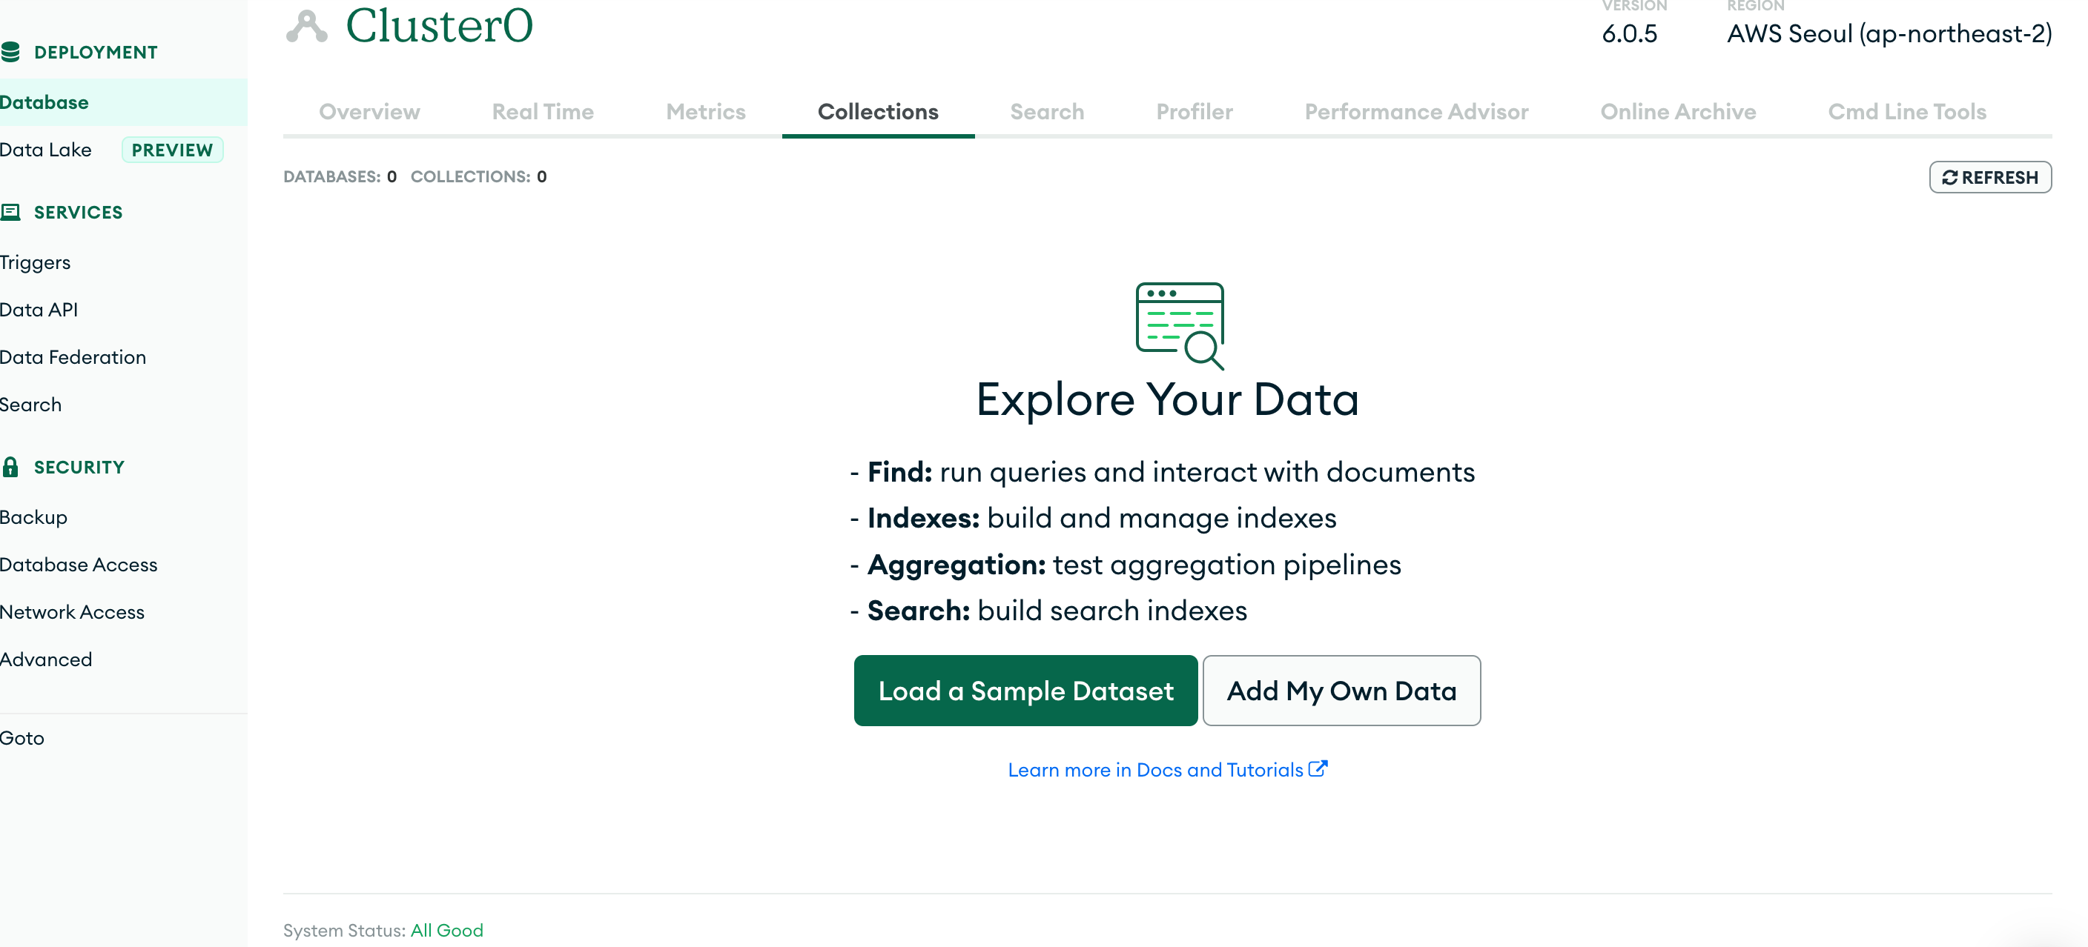Click Add My Own Data button
The height and width of the screenshot is (947, 2088).
[x=1341, y=690]
